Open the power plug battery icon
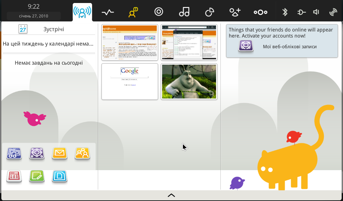Screen dimensions: 343x201 (301, 12)
